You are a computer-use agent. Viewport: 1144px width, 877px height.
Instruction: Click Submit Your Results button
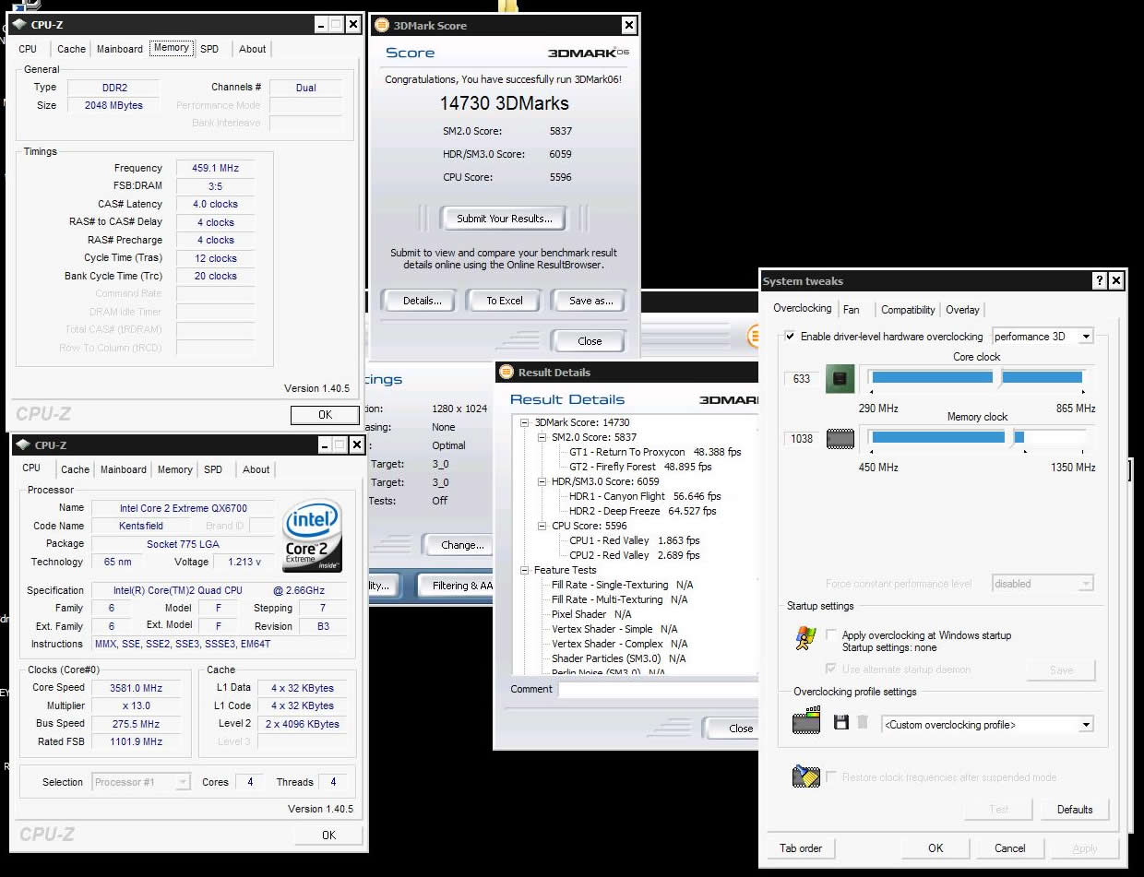(x=505, y=219)
